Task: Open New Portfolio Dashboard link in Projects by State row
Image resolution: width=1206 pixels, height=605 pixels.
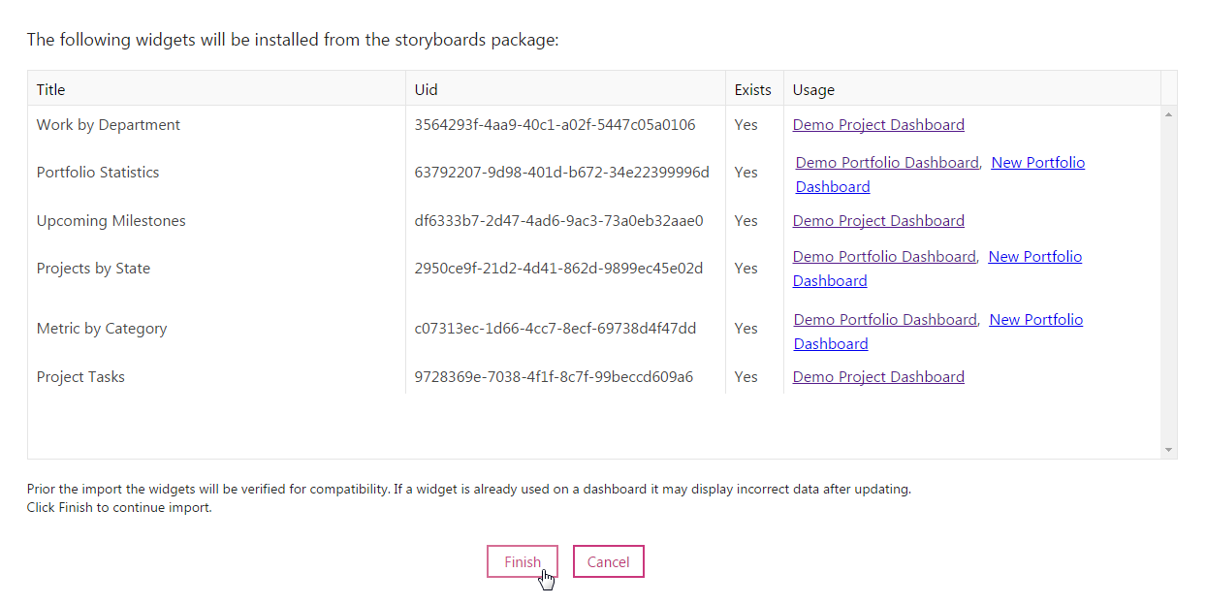Action: click(1035, 256)
